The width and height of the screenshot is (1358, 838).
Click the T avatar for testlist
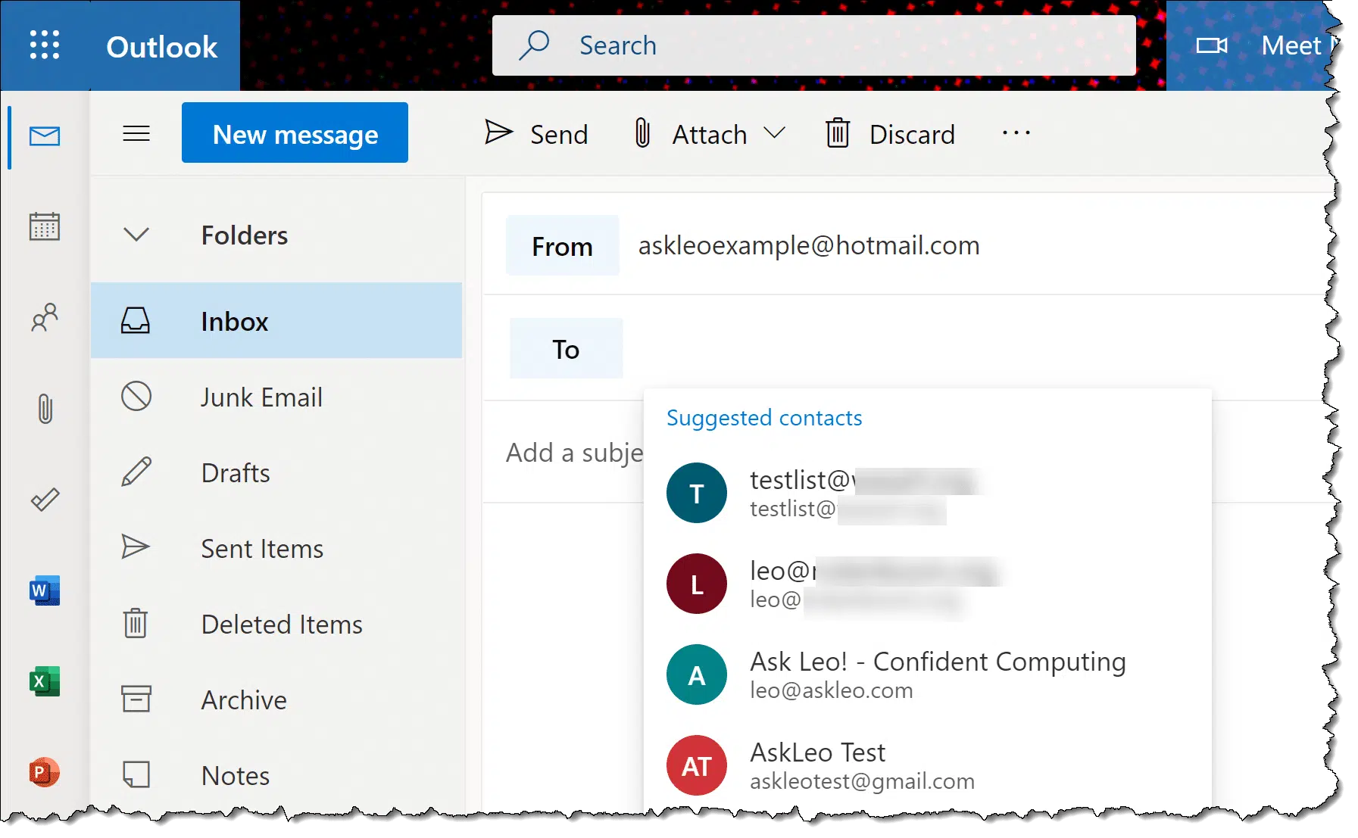(x=697, y=493)
